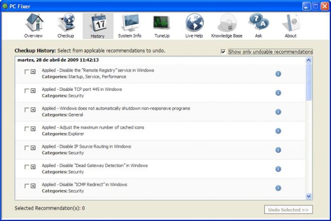Viewport: 331px width, 221px height.
Task: Click info icon for IP Source Routing entry
Action: click(x=278, y=150)
